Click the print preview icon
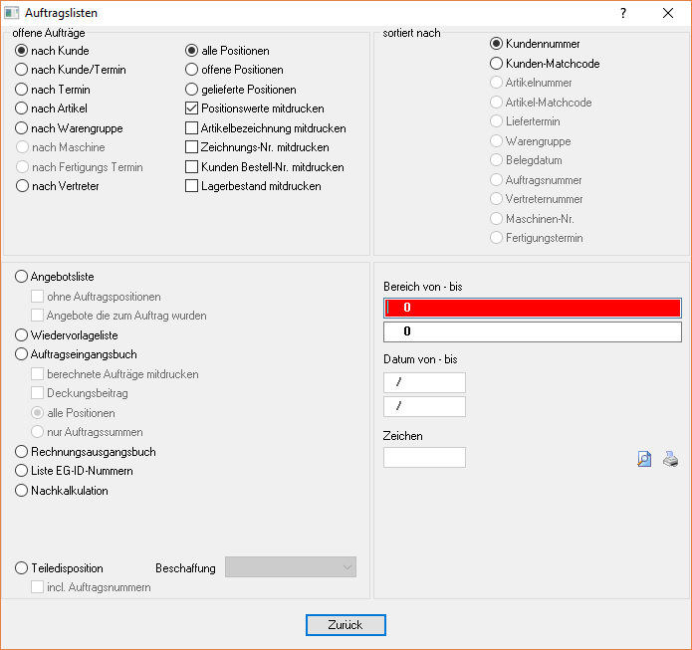The image size is (692, 650). click(644, 459)
